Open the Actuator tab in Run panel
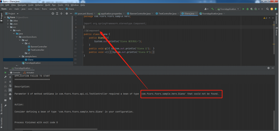The image size is (279, 131). pyautogui.click(x=28, y=73)
